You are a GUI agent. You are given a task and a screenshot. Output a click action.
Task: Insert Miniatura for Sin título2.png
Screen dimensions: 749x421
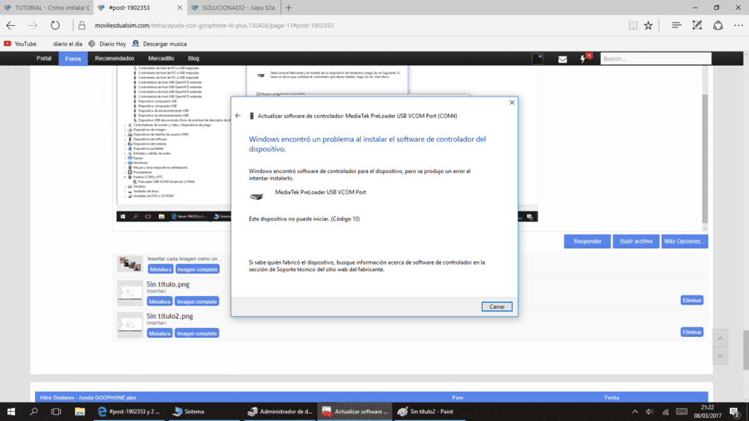(160, 333)
